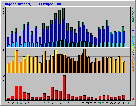Click the cyan pages bar for day 15

coord(65,43)
